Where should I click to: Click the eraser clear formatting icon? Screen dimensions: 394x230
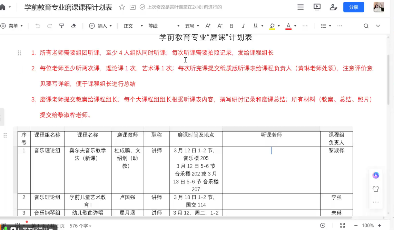(73, 26)
